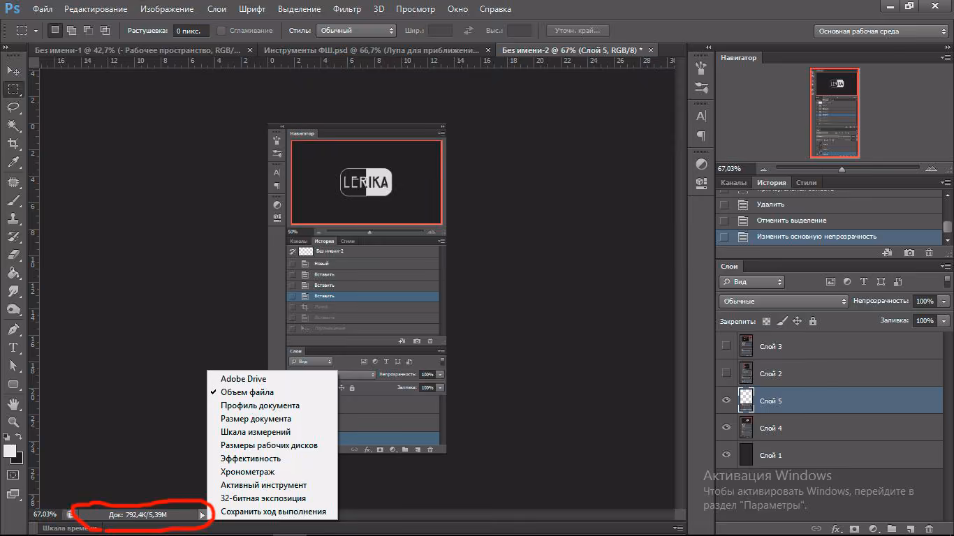Image resolution: width=954 pixels, height=536 pixels.
Task: Create a new snapshot in History panel
Action: (x=909, y=253)
